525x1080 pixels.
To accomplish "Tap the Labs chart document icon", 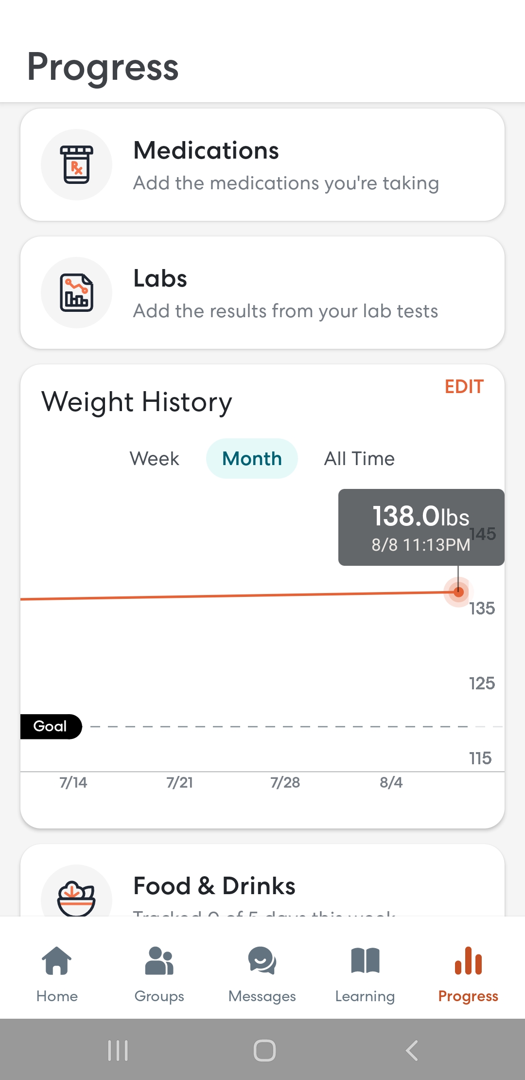I will pos(76,292).
